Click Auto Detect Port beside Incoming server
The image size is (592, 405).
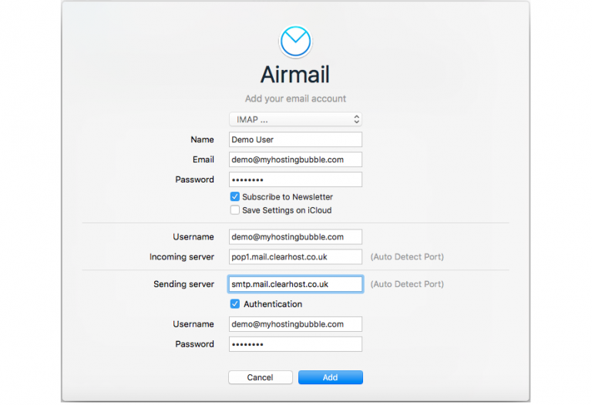[x=407, y=257]
